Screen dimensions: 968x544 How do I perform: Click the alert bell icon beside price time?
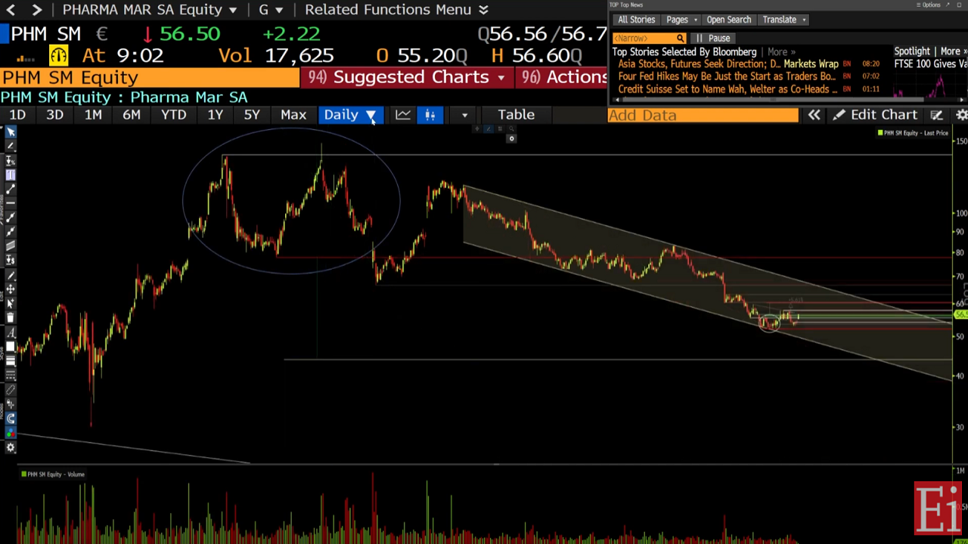pyautogui.click(x=58, y=55)
